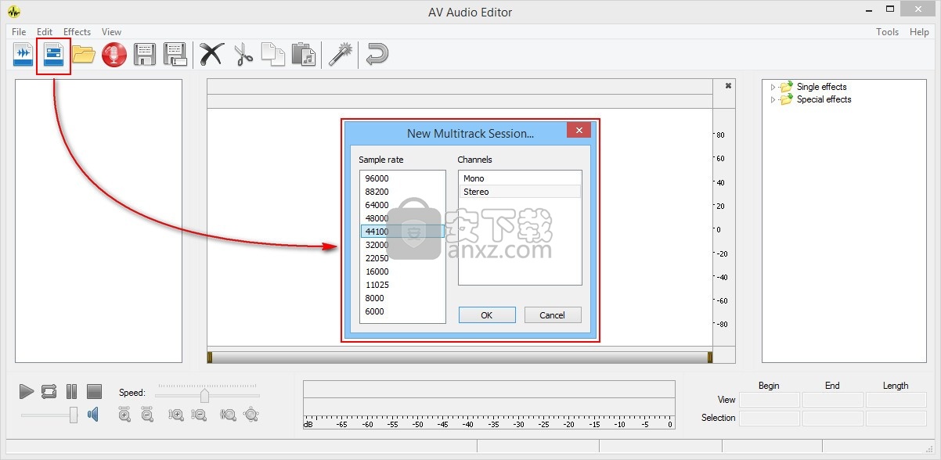
Task: Select the Special effects folder
Action: pyautogui.click(x=824, y=99)
